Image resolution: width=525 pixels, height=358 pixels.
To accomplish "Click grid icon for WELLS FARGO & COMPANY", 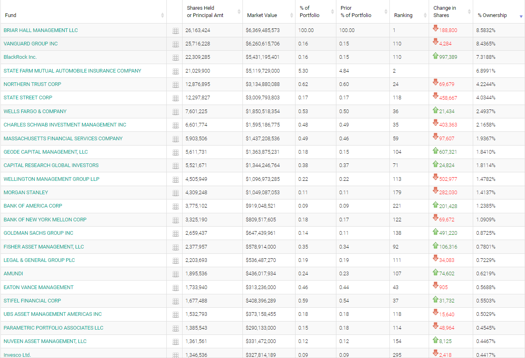I will point(175,112).
